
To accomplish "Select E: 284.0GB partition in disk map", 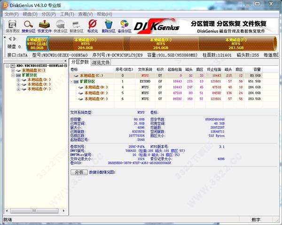I will [161, 44].
